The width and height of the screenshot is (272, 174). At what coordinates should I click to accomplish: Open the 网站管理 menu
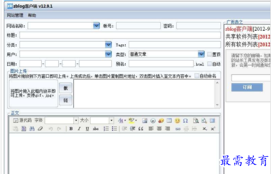pos(15,15)
